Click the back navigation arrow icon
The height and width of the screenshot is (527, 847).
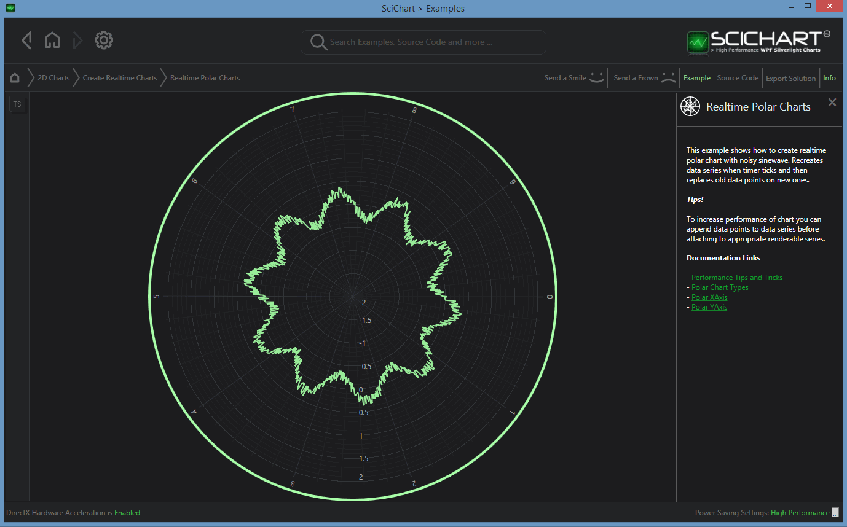tap(26, 41)
